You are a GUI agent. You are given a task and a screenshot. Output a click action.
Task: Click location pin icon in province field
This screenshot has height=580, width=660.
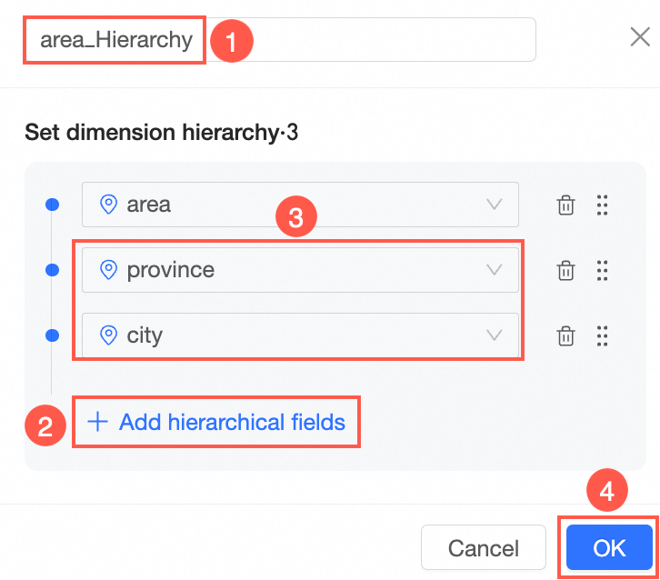click(x=108, y=270)
